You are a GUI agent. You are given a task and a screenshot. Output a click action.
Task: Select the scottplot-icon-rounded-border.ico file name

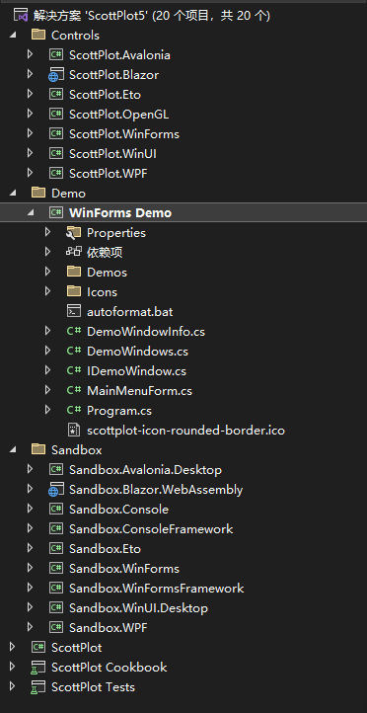(x=185, y=431)
